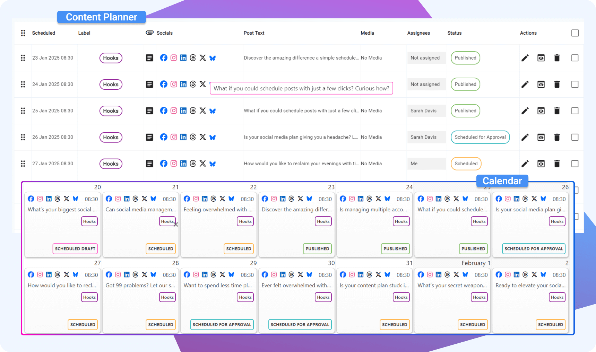This screenshot has height=352, width=596.
Task: Edit the 24 Jan 2025 post with the pencil icon
Action: click(525, 84)
